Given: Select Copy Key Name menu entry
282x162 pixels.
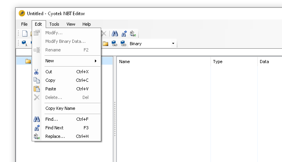Looking at the screenshot, I should pos(66,108).
